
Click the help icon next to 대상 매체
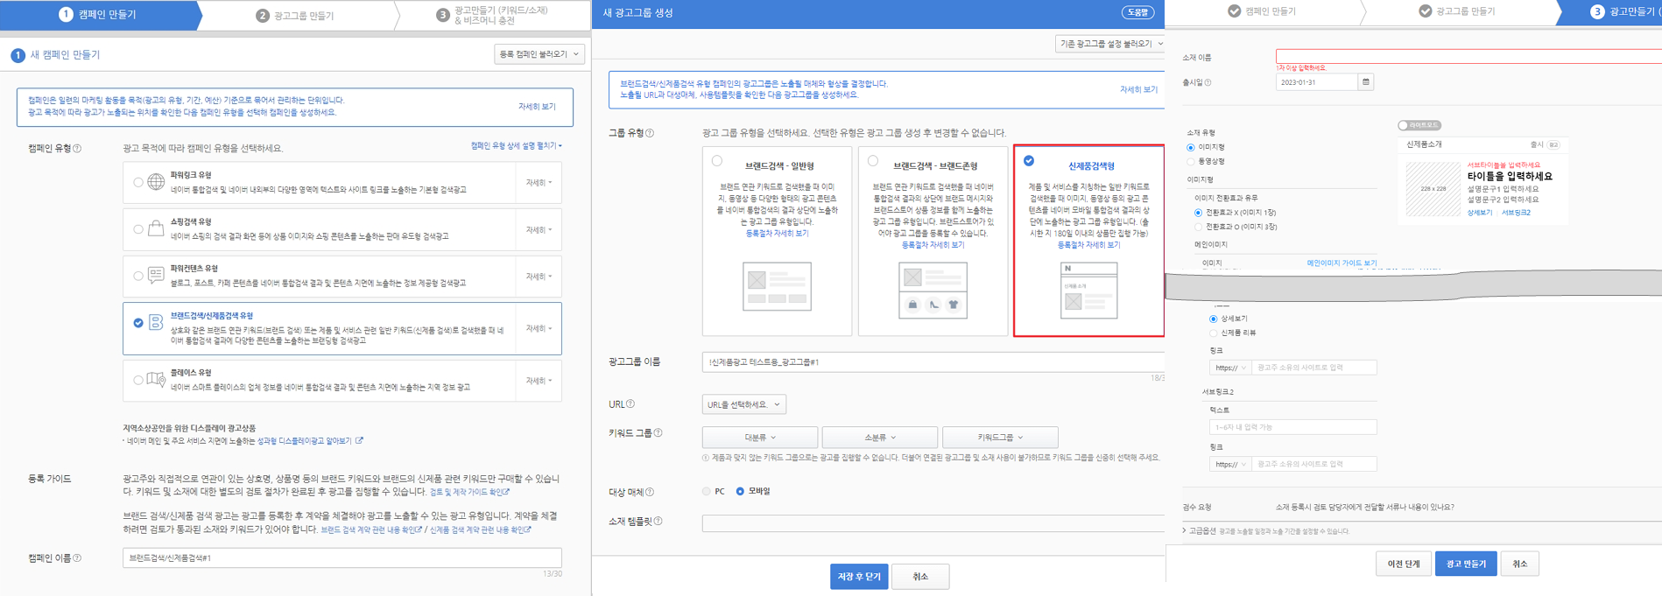[x=650, y=492]
